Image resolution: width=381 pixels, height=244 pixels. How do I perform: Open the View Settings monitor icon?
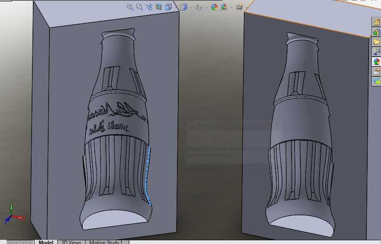239,7
